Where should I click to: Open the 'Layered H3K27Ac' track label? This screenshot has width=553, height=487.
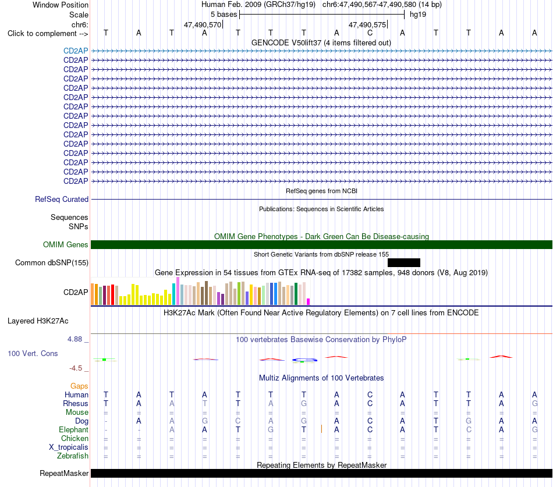pyautogui.click(x=38, y=321)
